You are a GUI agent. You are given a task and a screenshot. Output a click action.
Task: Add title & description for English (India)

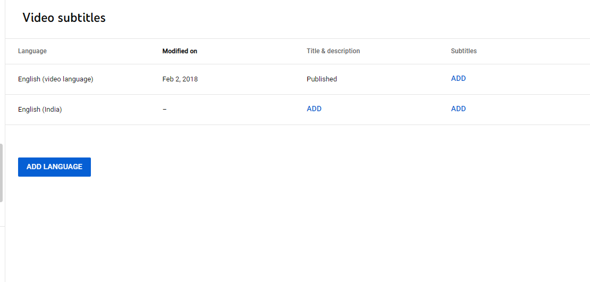314,109
